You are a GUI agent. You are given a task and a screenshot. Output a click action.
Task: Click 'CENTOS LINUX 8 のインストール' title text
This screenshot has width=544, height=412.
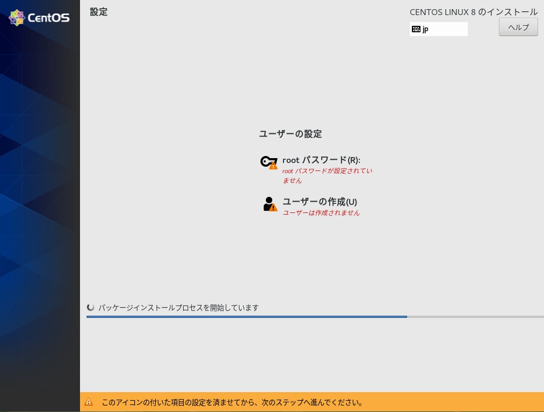pyautogui.click(x=474, y=12)
